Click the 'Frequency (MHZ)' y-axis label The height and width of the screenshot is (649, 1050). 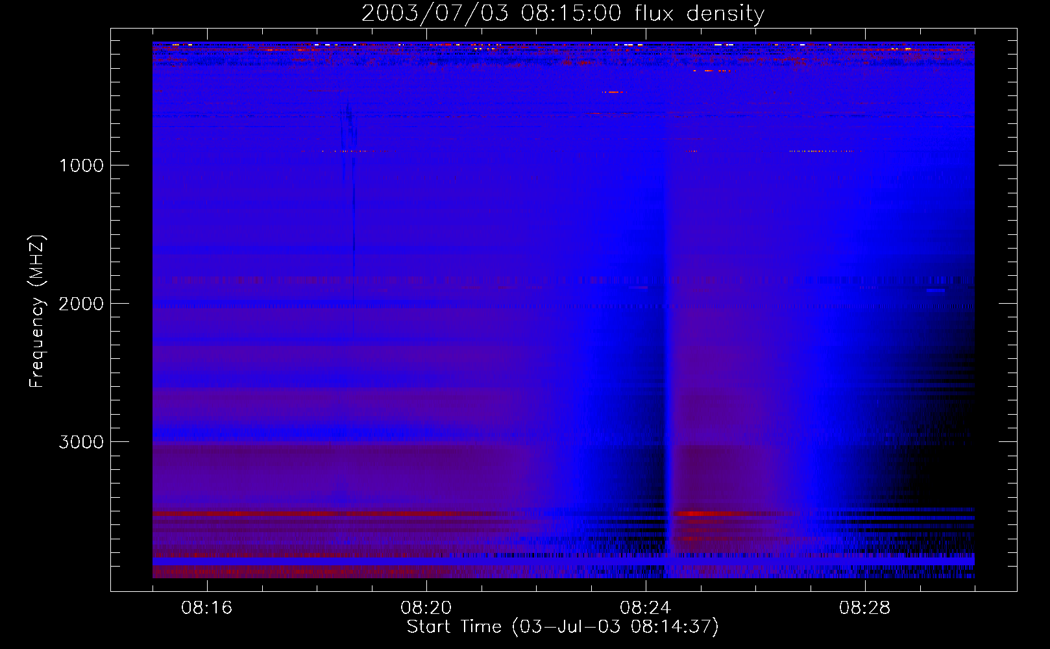pos(38,312)
